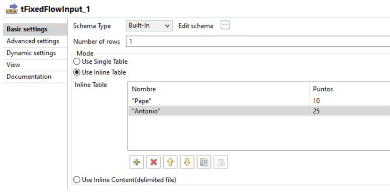Click the greyed-out paste icon
This screenshot has width=390, height=195.
pos(221,162)
